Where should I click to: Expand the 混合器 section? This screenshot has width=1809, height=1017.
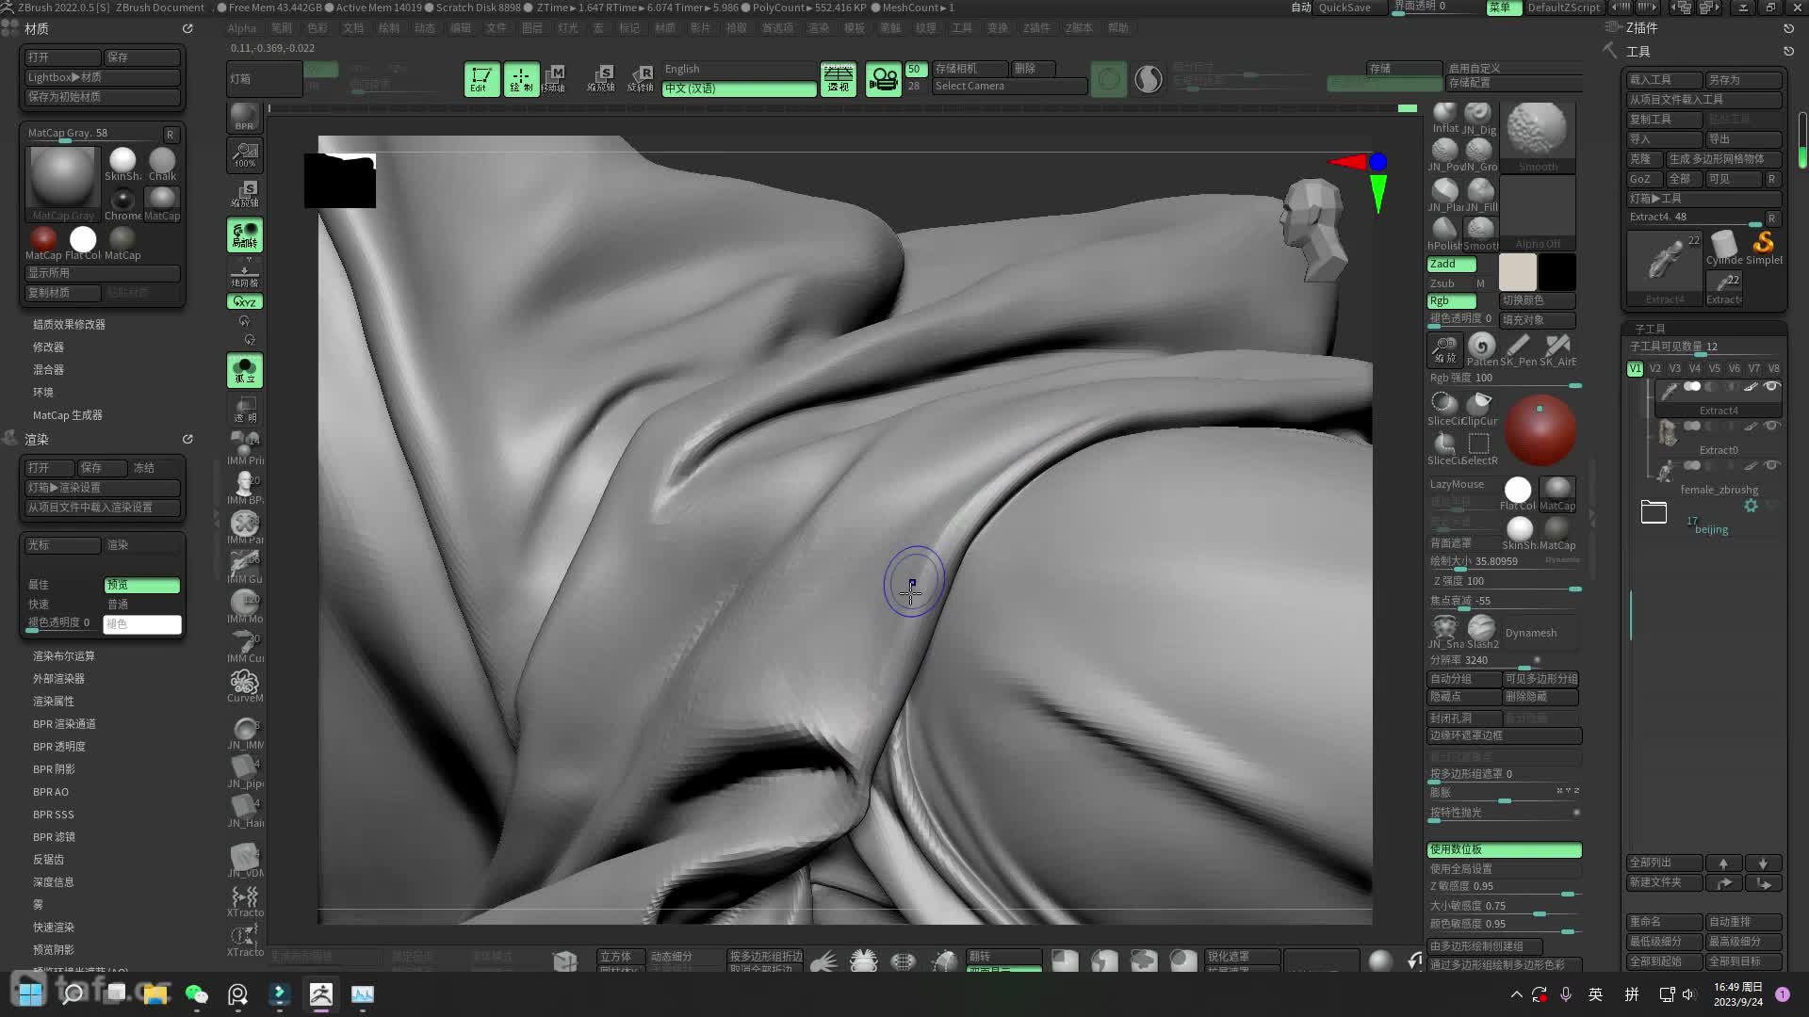click(x=48, y=370)
